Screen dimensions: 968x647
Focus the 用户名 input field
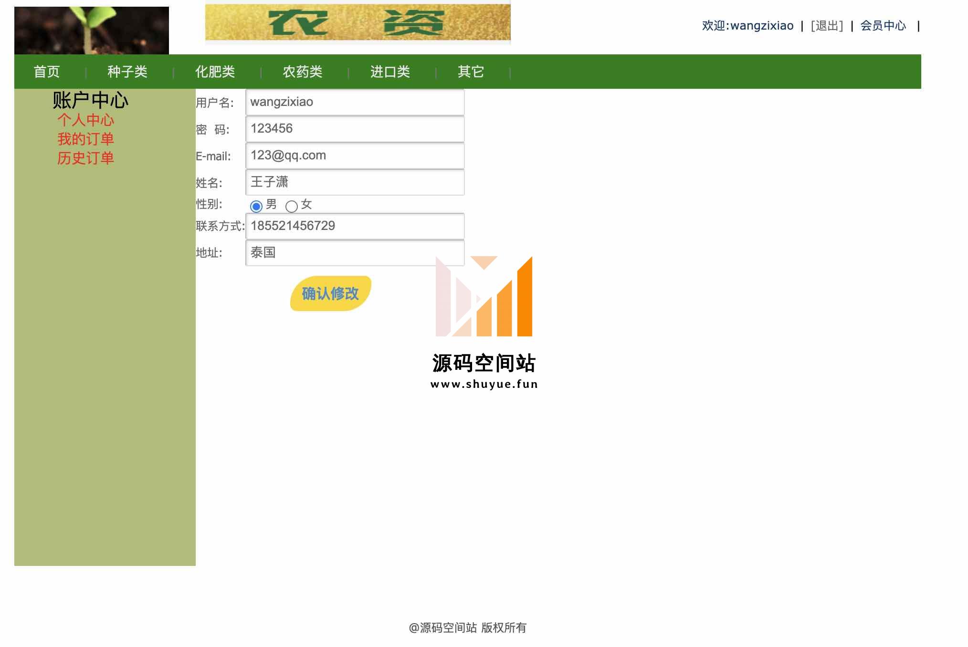[x=355, y=102]
